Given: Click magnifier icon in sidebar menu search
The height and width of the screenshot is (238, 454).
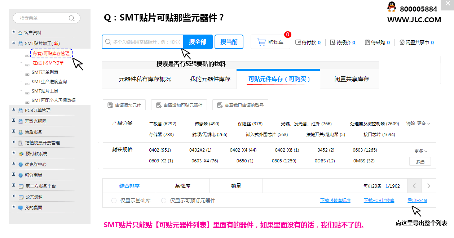Looking at the screenshot, I should pyautogui.click(x=72, y=18).
